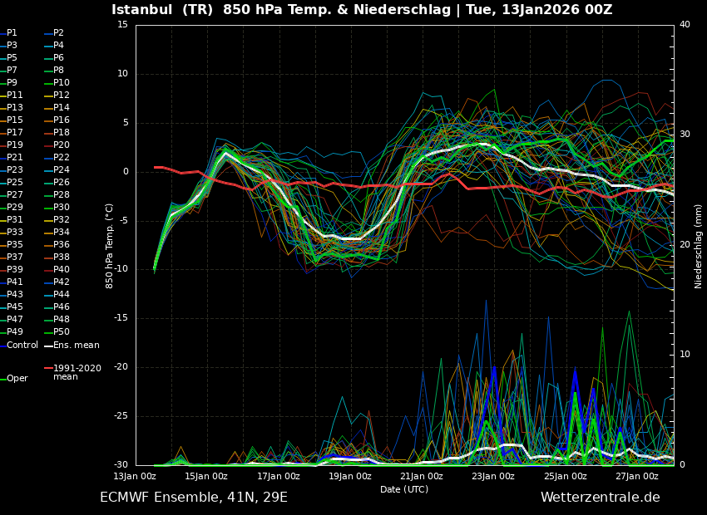Click the ECMWF Ensemble, 41N, 29E caption
707x515 pixels.
pyautogui.click(x=194, y=498)
